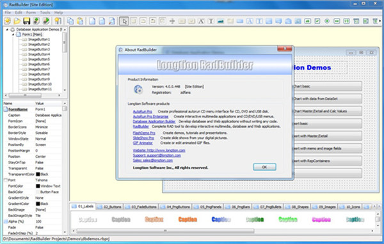Collapse the Form1 [Main] tree node
The width and height of the screenshot is (384, 244).
pyautogui.click(x=13, y=34)
